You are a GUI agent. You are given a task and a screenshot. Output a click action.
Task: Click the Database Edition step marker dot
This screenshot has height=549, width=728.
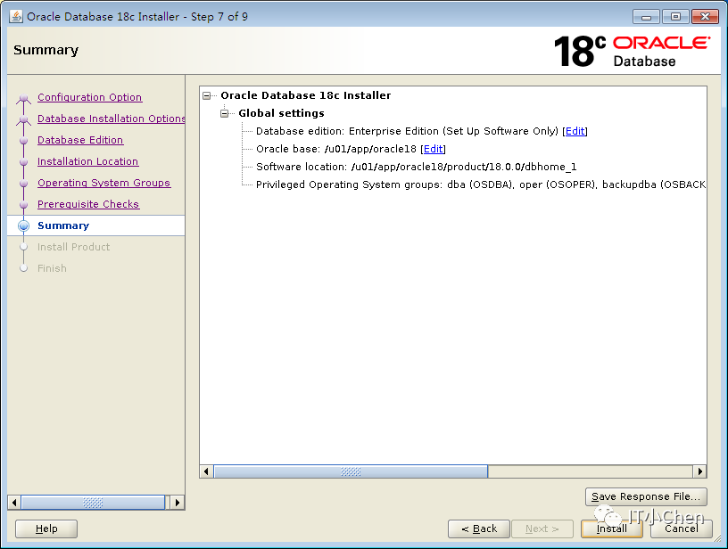click(x=24, y=141)
